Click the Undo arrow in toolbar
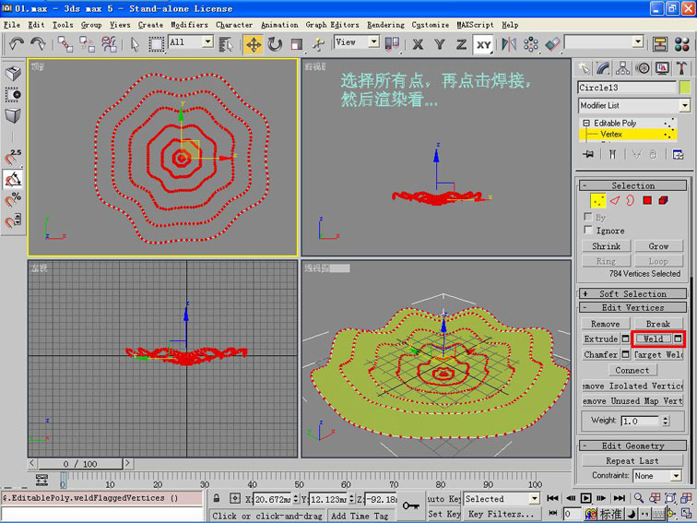This screenshot has width=697, height=523. click(x=17, y=44)
